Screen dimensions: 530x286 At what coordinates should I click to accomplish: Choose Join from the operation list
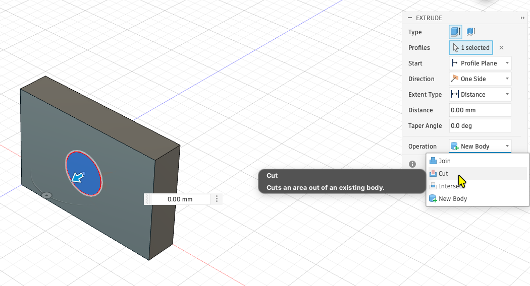click(x=478, y=161)
